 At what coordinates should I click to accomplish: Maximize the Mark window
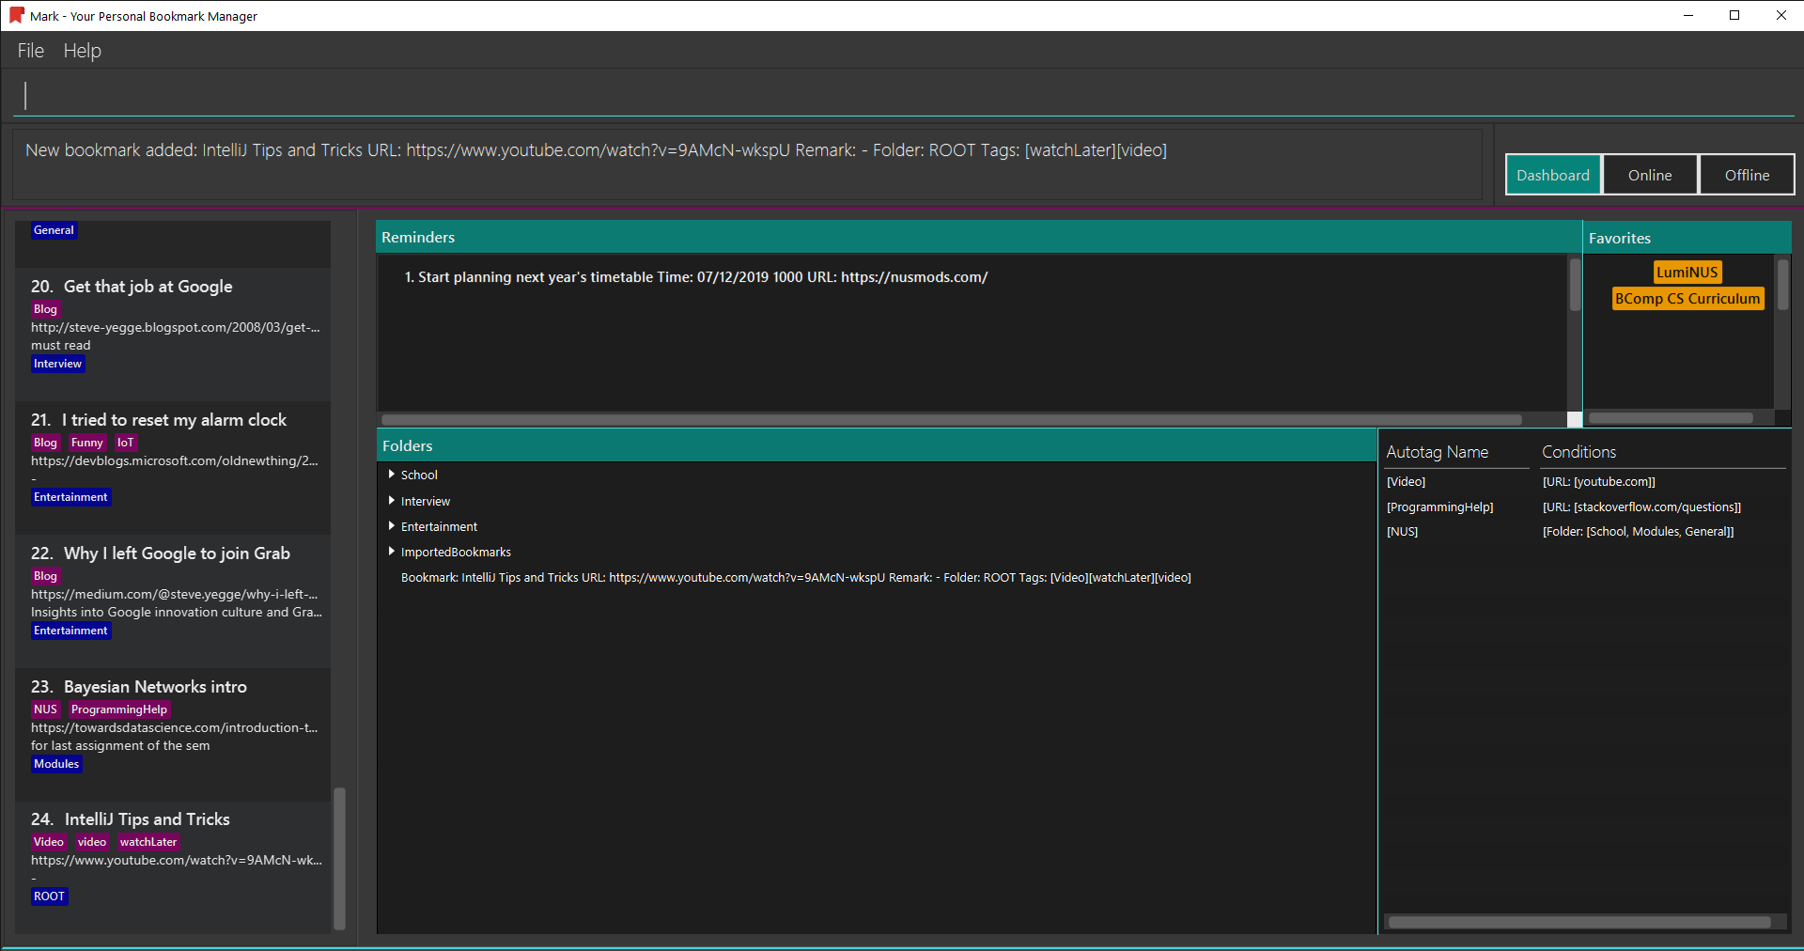click(x=1734, y=15)
